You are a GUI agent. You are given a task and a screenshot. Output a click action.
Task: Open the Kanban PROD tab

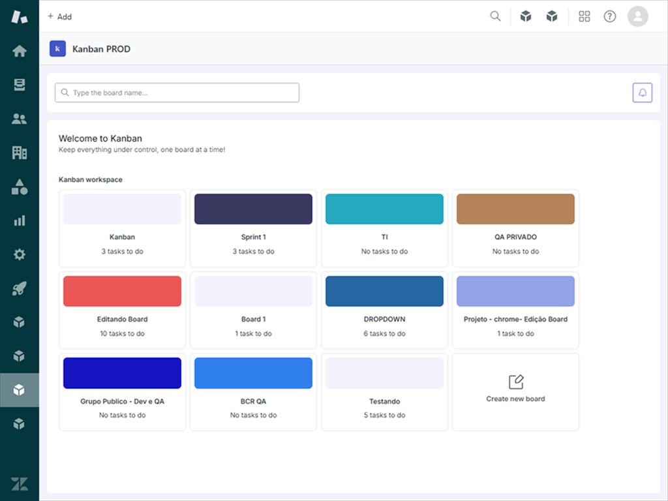pyautogui.click(x=101, y=48)
